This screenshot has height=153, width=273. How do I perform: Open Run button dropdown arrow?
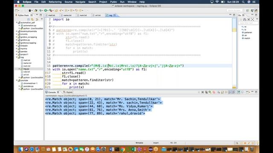[48, 10]
